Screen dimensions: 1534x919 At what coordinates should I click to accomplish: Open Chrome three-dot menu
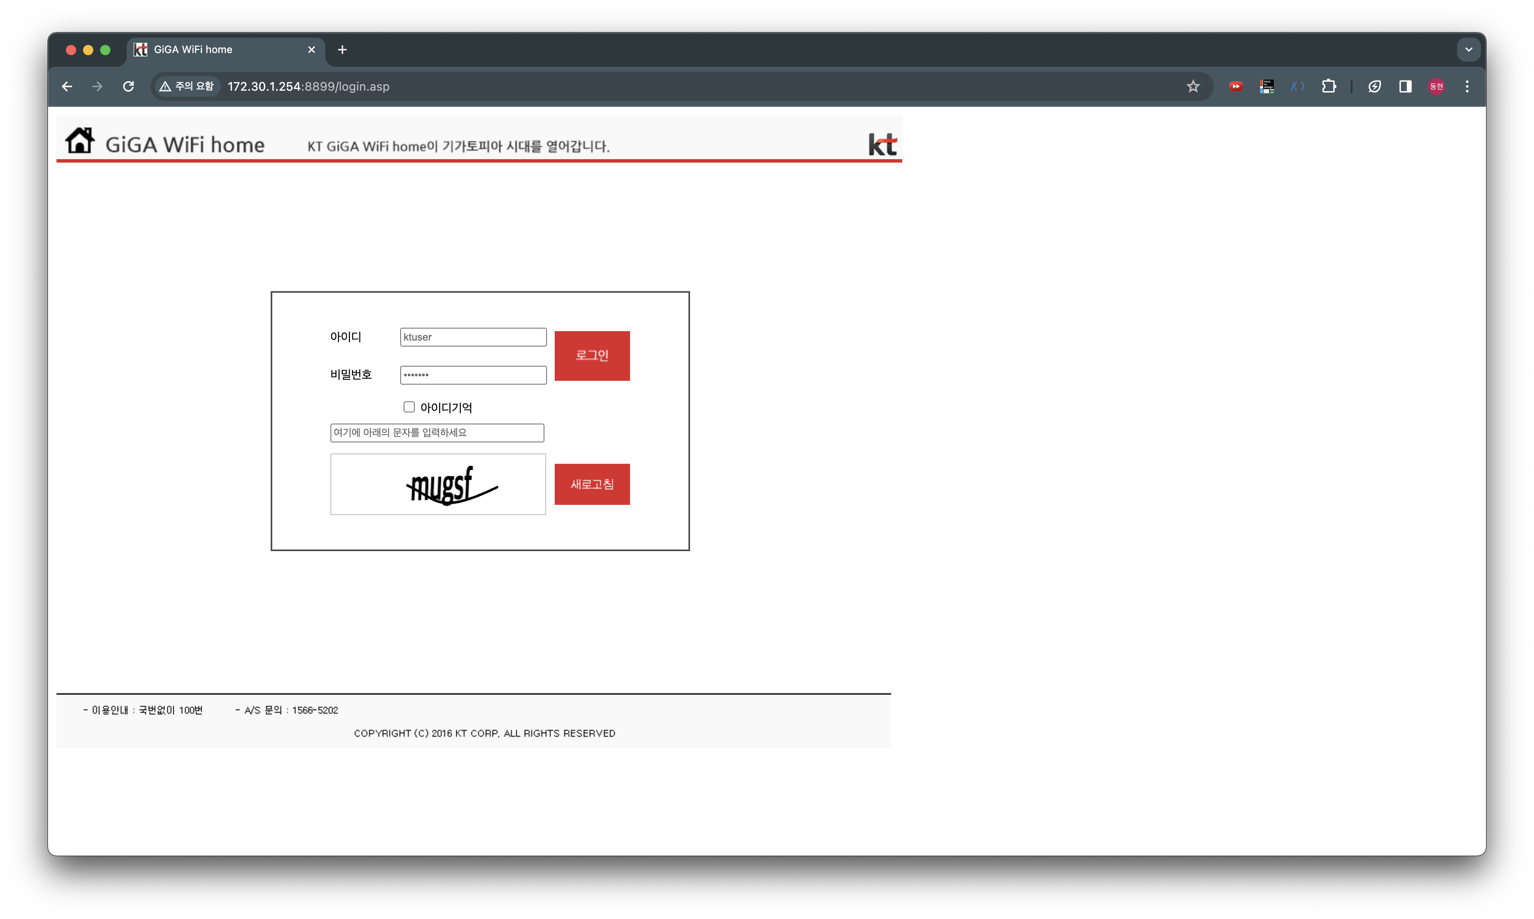coord(1466,86)
